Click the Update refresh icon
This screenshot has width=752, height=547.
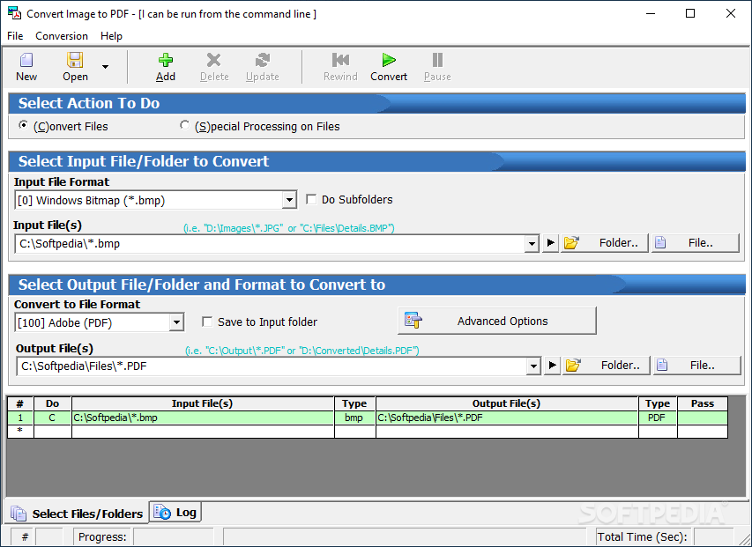pos(263,61)
